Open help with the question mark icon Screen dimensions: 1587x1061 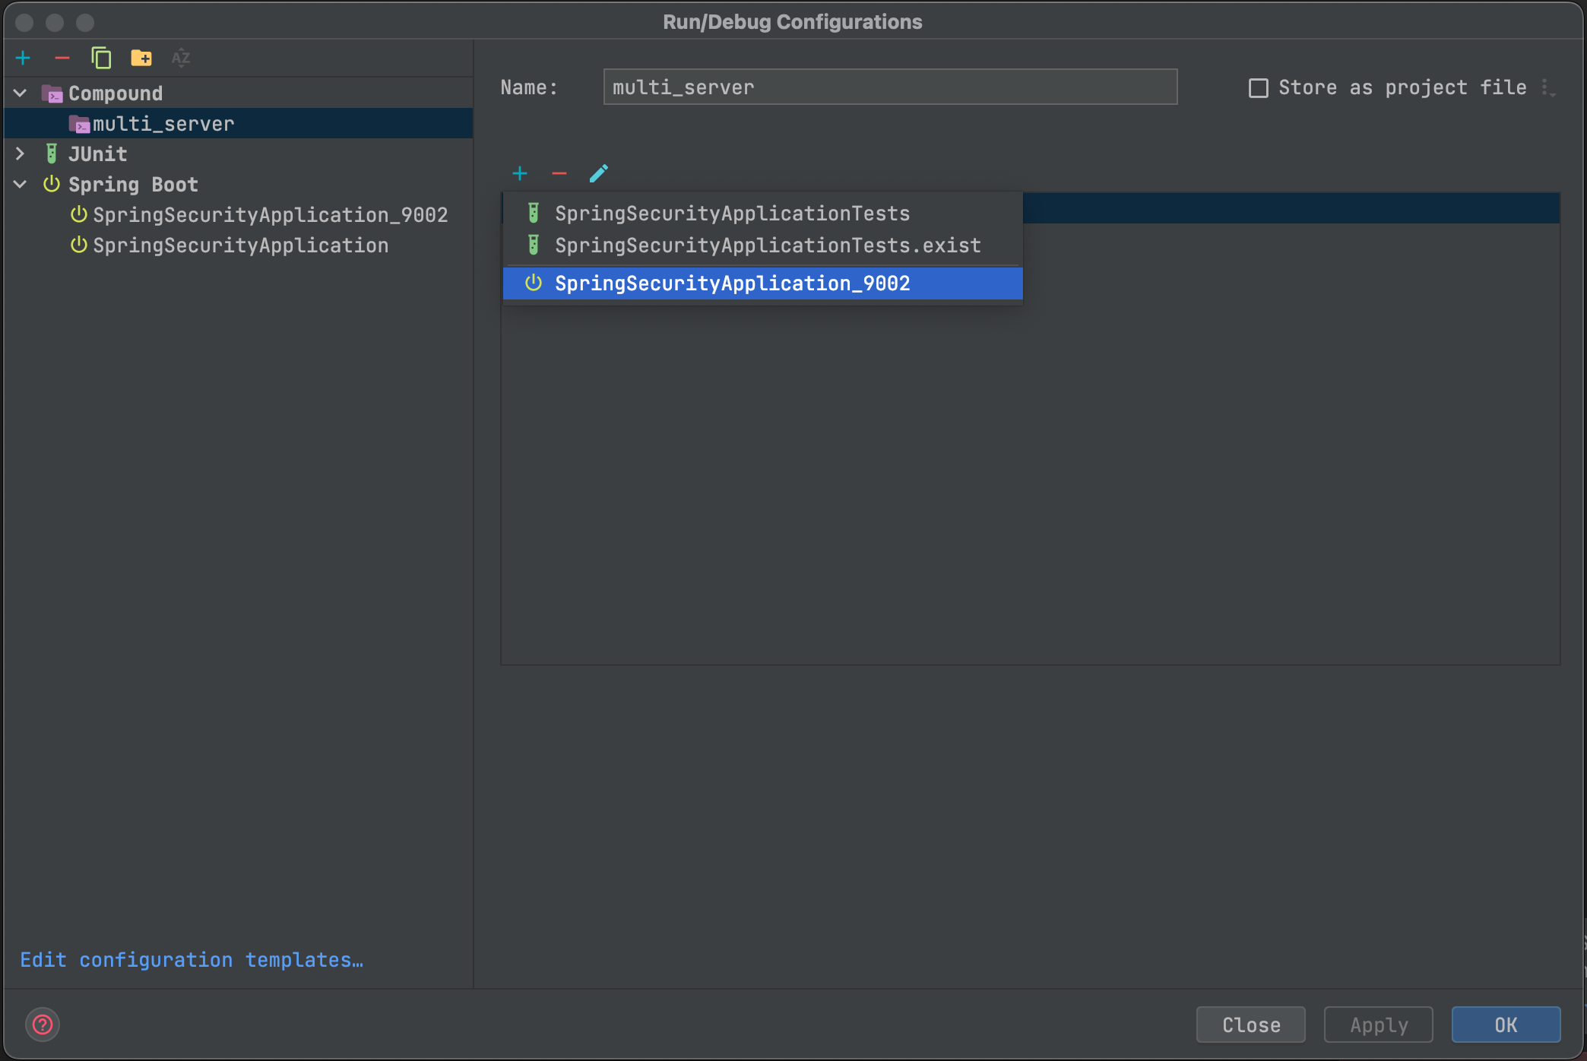(x=43, y=1025)
